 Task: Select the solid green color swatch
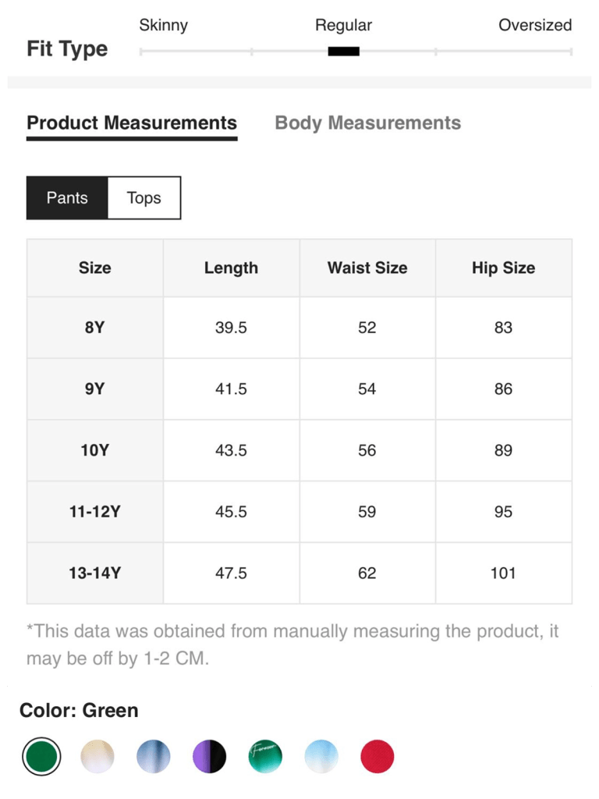41,757
